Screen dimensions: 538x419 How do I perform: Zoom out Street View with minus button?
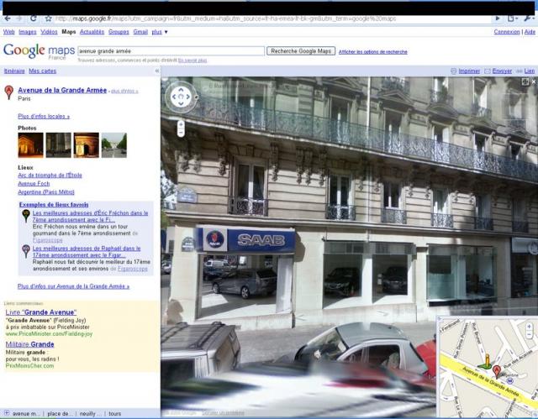tap(181, 133)
